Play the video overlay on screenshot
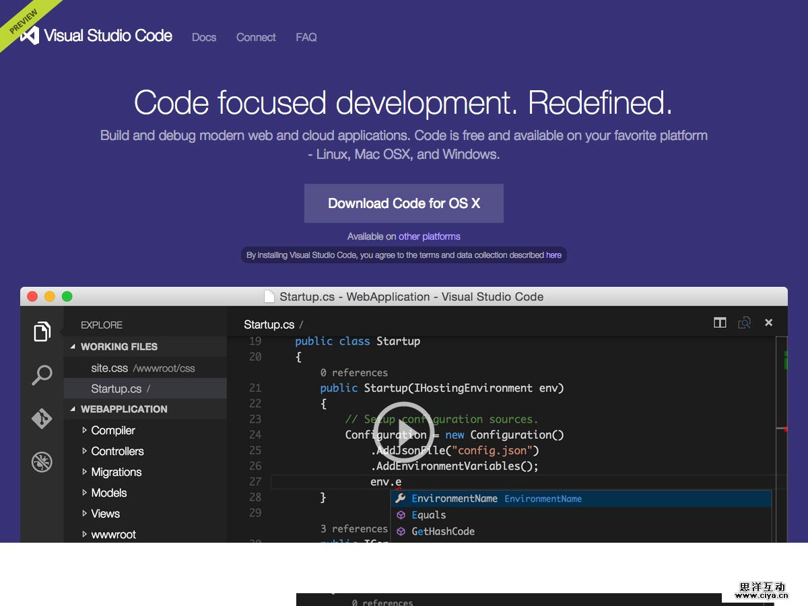This screenshot has width=808, height=606. pos(404,432)
